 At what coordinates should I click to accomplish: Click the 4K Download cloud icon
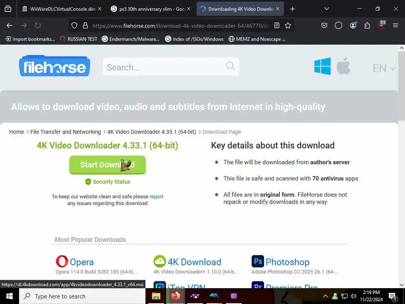tap(160, 261)
